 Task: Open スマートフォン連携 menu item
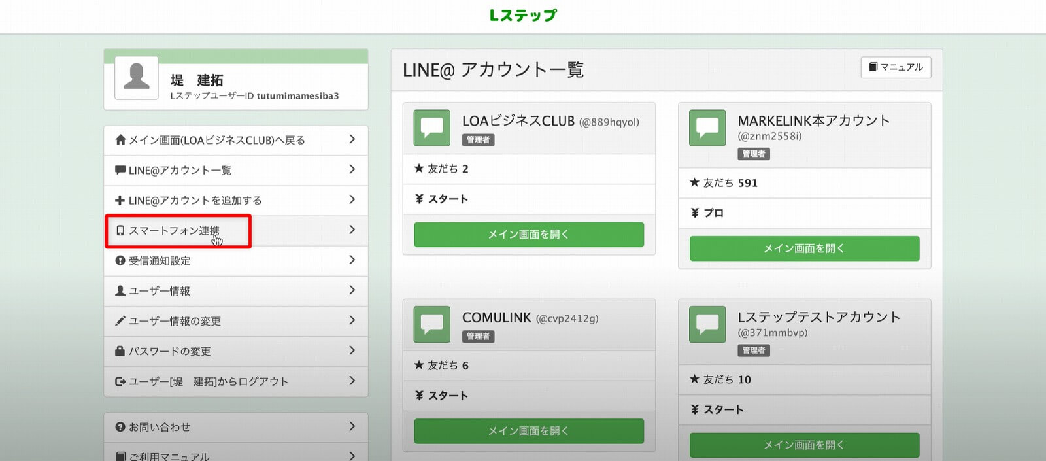click(x=236, y=231)
